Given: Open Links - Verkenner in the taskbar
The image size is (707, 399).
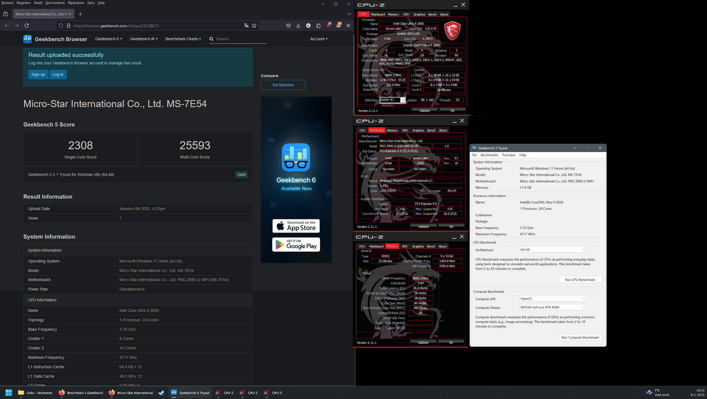Looking at the screenshot, I should tap(35, 393).
